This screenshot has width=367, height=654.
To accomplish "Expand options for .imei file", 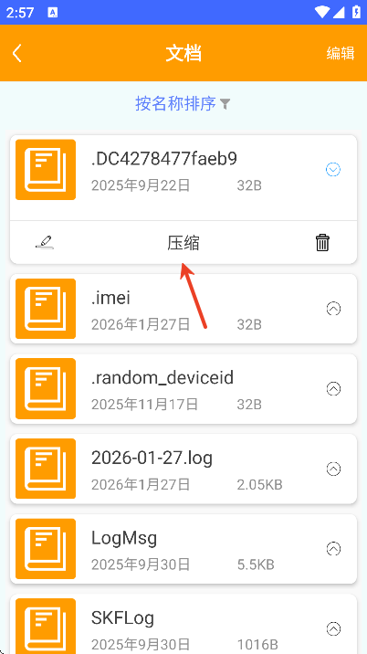I will (x=333, y=309).
